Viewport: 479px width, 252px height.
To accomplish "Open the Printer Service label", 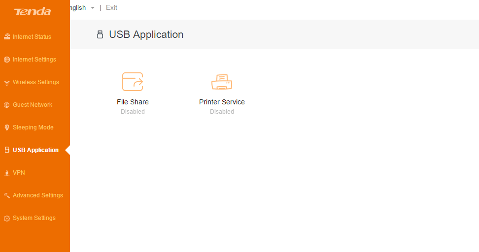I will 222,102.
